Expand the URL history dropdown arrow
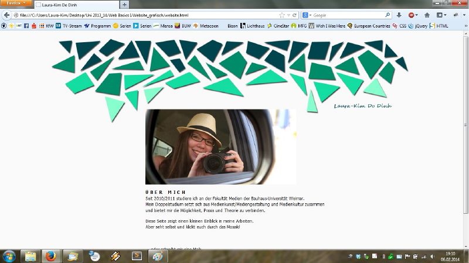Image resolution: width=469 pixels, height=263 pixels. [x=288, y=15]
